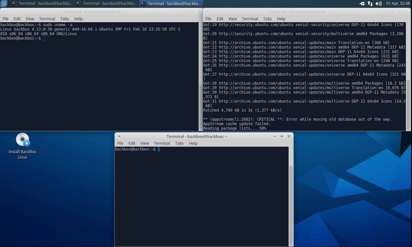412x247 pixels.
Task: Open Terminal menu in apt update terminal
Action: click(250, 19)
